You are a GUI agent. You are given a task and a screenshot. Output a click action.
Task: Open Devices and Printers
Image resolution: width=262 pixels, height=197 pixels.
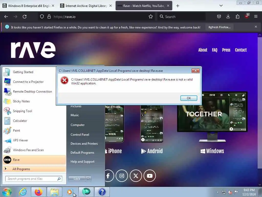pyautogui.click(x=84, y=144)
